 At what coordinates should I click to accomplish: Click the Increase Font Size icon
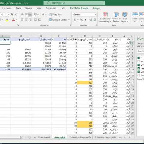coord(12,14)
